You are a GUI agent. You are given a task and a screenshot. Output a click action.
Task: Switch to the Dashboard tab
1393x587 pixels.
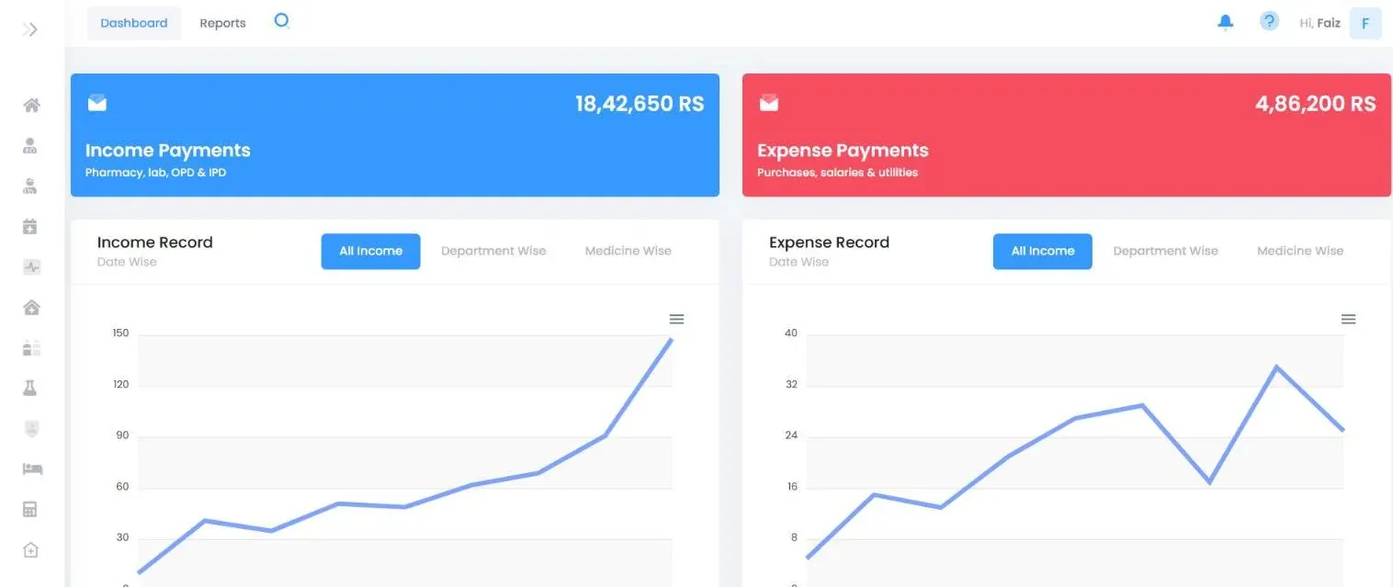(x=134, y=23)
